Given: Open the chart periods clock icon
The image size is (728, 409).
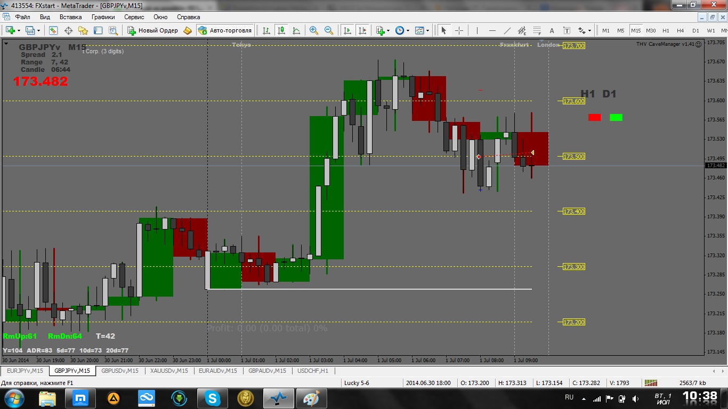Looking at the screenshot, I should pyautogui.click(x=400, y=30).
